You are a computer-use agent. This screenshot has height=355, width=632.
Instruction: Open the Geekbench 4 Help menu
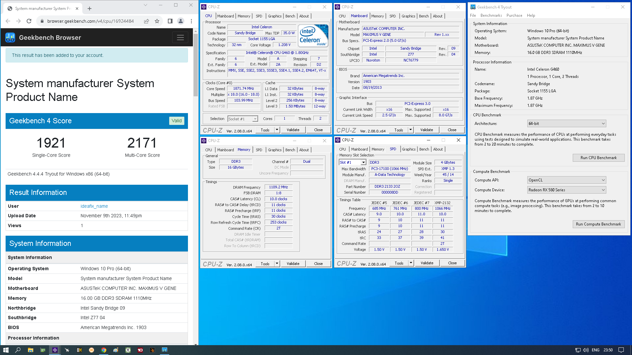(x=531, y=15)
